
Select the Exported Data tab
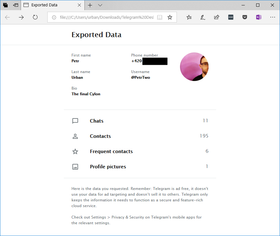click(53, 5)
